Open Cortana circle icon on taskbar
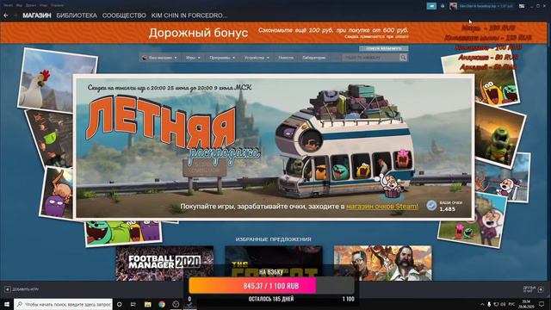This screenshot has height=310, width=551. 120,304
